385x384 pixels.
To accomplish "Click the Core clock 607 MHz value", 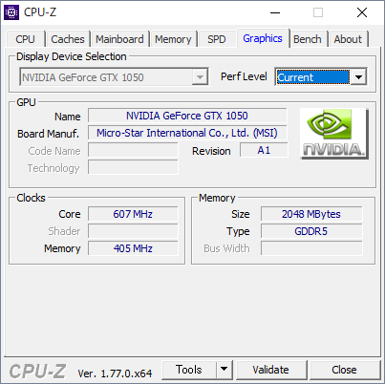I will [x=133, y=214].
